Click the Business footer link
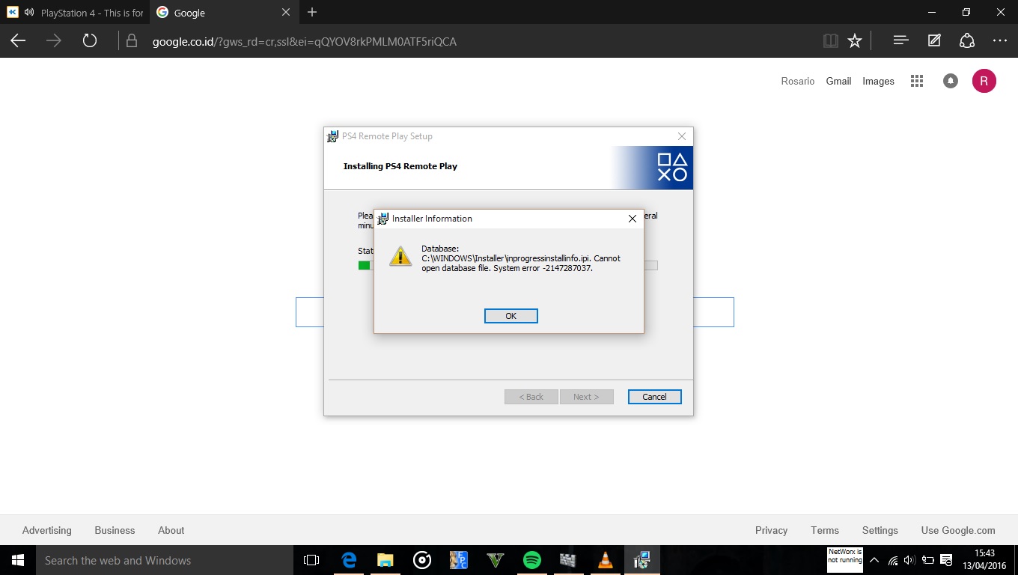The image size is (1018, 575). (115, 530)
